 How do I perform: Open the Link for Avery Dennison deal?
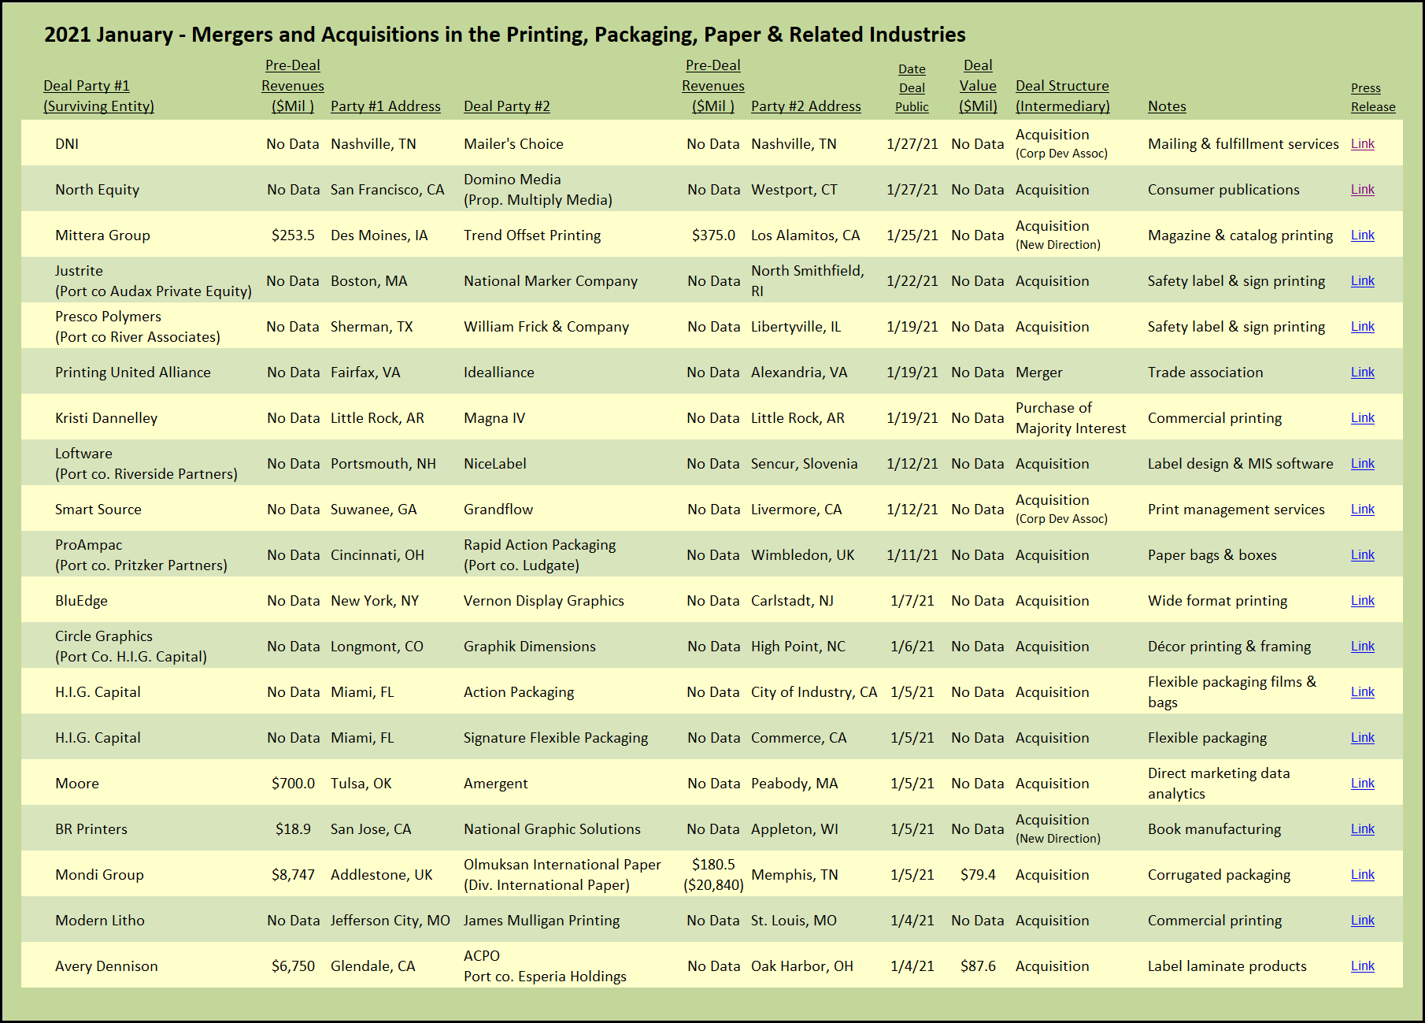pos(1362,966)
